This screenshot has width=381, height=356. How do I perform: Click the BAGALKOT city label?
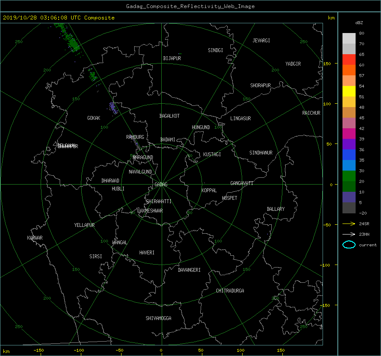169,116
